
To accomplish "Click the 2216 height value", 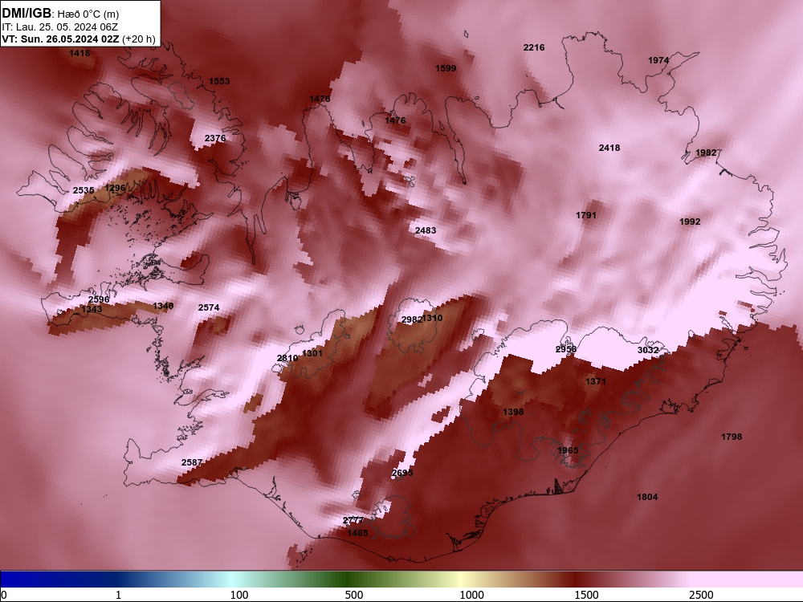I will pos(534,47).
